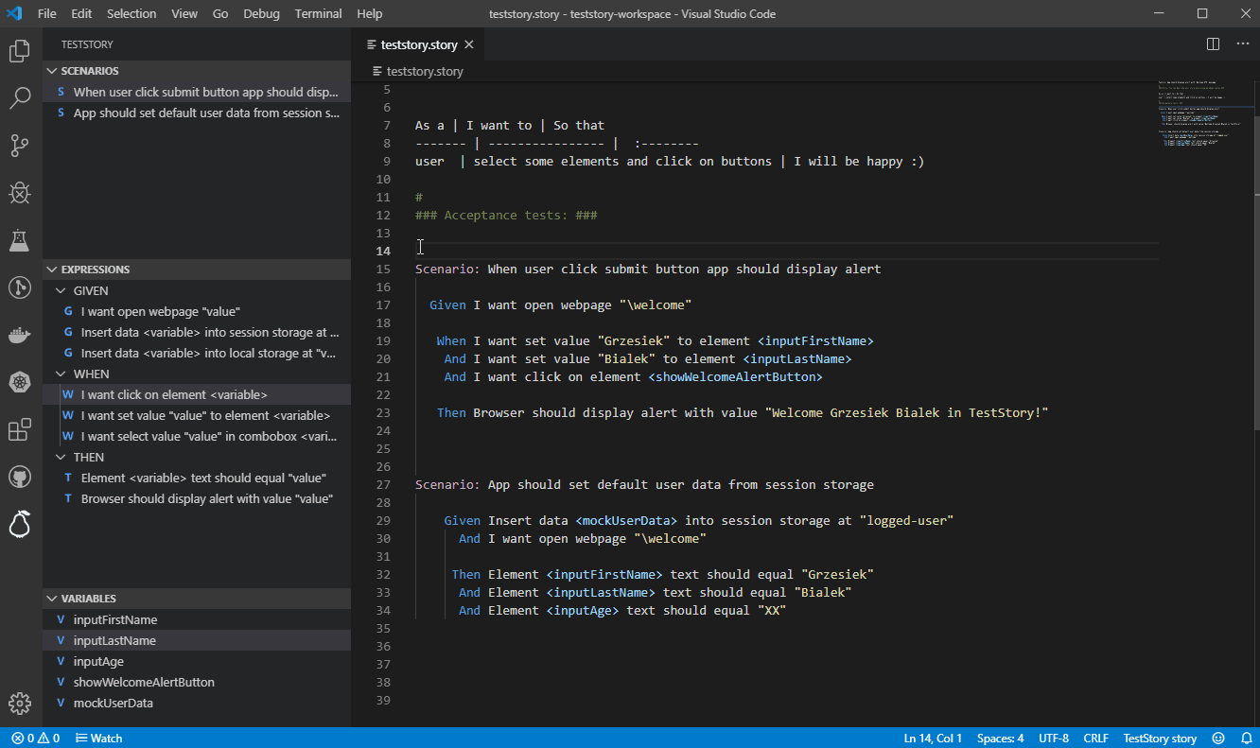
Task: Select variable inputAge
Action: [x=197, y=662]
